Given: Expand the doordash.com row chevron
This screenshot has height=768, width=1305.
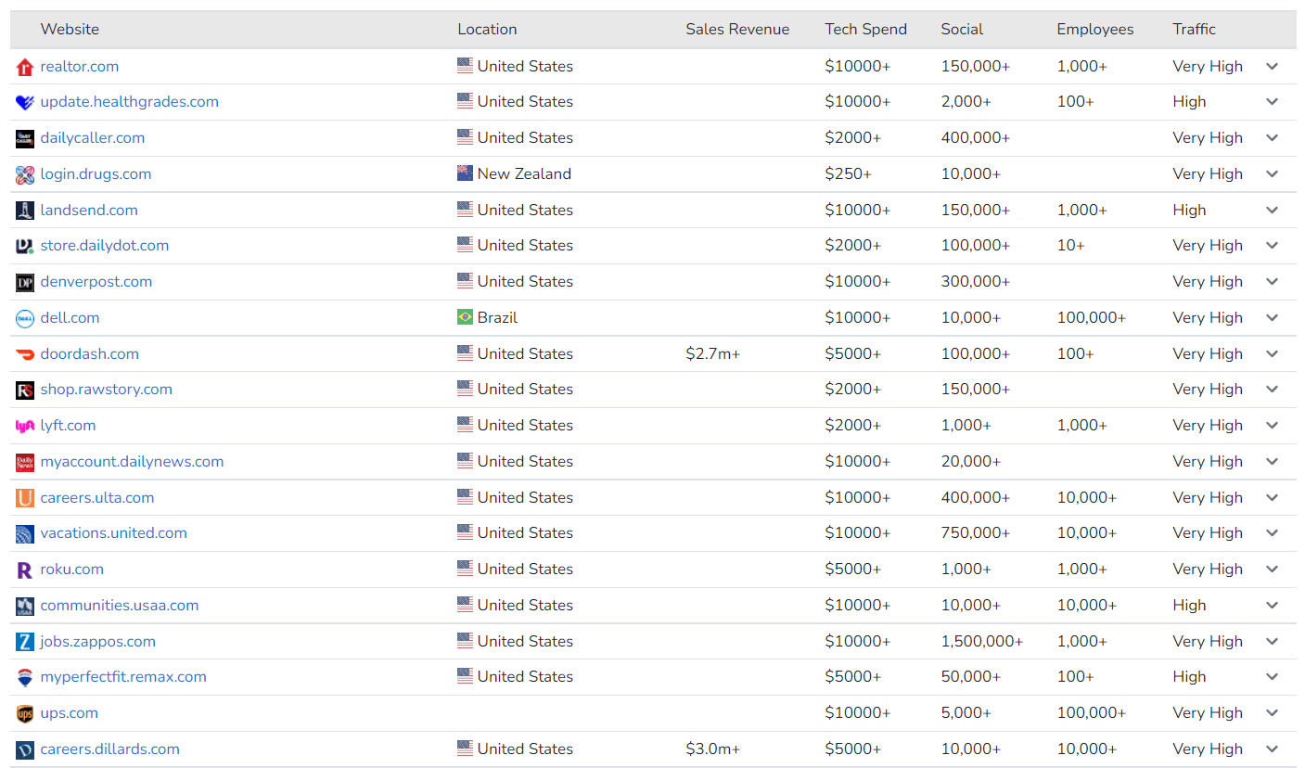Looking at the screenshot, I should [x=1273, y=354].
